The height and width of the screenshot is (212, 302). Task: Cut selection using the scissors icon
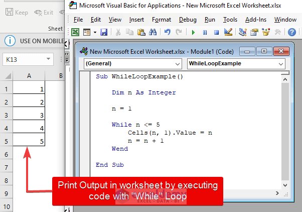(x=118, y=32)
